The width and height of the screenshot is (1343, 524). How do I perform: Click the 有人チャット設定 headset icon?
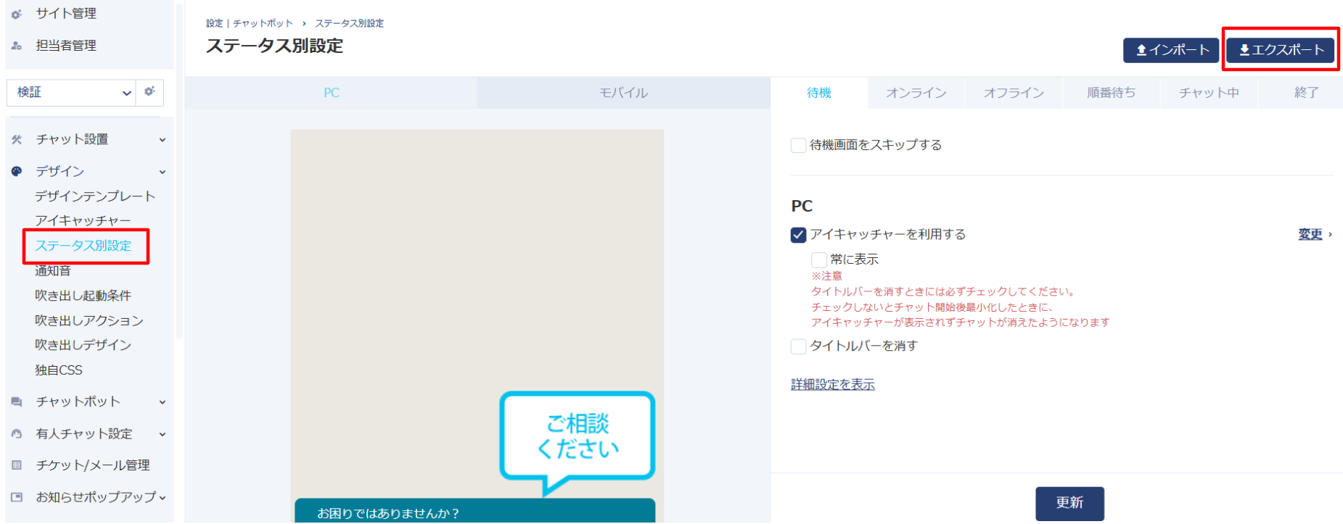pos(17,434)
